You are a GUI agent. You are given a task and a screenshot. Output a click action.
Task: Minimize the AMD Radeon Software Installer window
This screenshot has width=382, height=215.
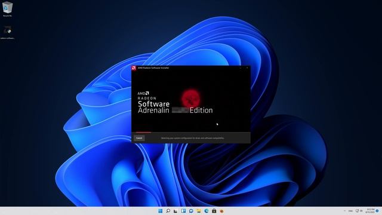240,68
